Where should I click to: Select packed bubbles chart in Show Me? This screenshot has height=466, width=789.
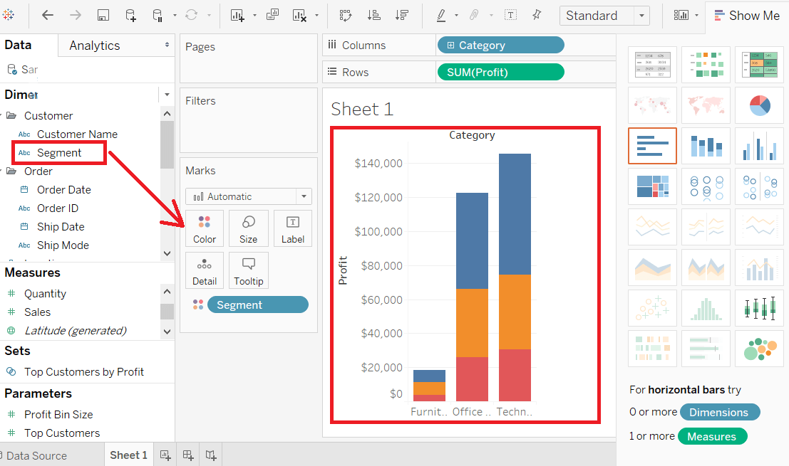point(759,348)
